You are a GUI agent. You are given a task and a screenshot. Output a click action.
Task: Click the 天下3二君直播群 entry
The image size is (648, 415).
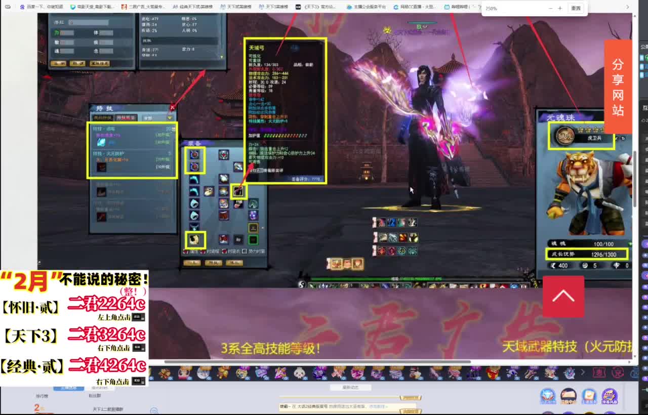coord(108,408)
